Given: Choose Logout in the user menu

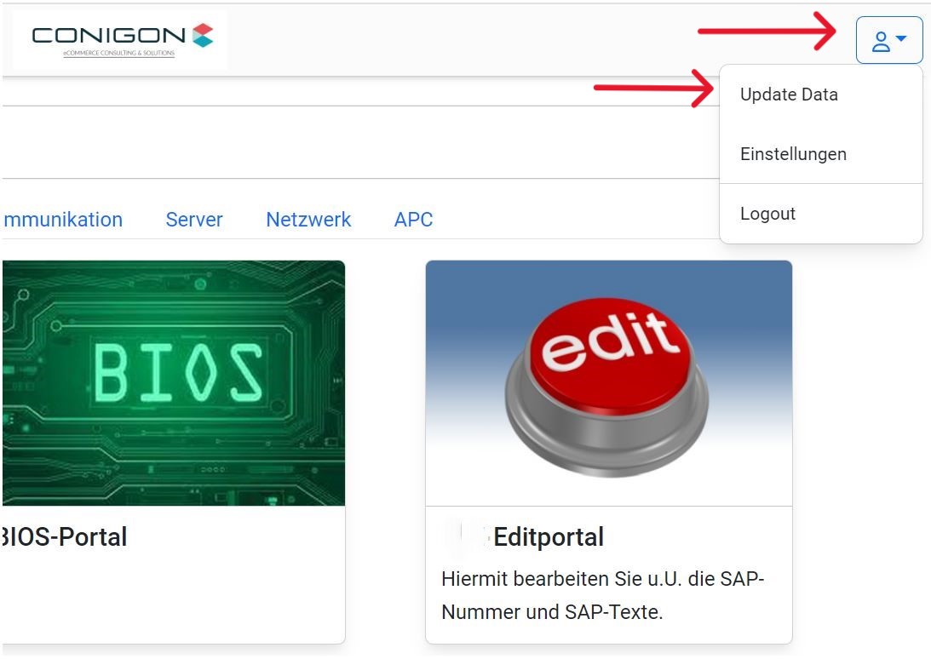Looking at the screenshot, I should point(767,214).
